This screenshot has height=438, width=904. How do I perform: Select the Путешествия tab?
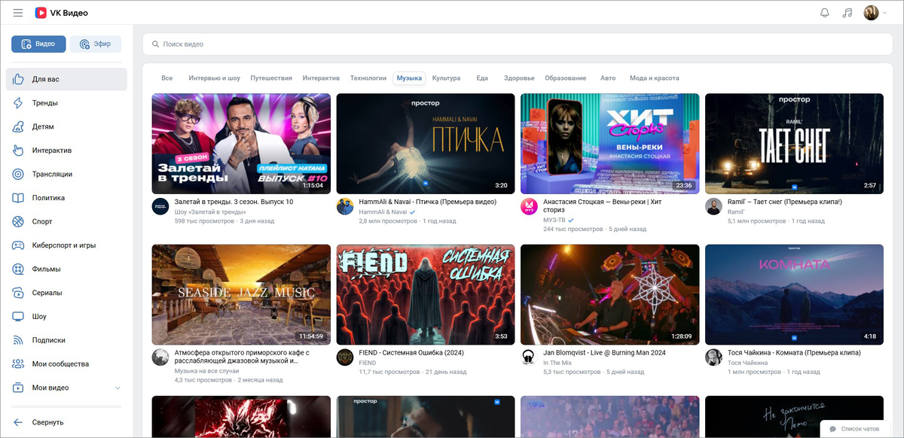click(x=271, y=78)
